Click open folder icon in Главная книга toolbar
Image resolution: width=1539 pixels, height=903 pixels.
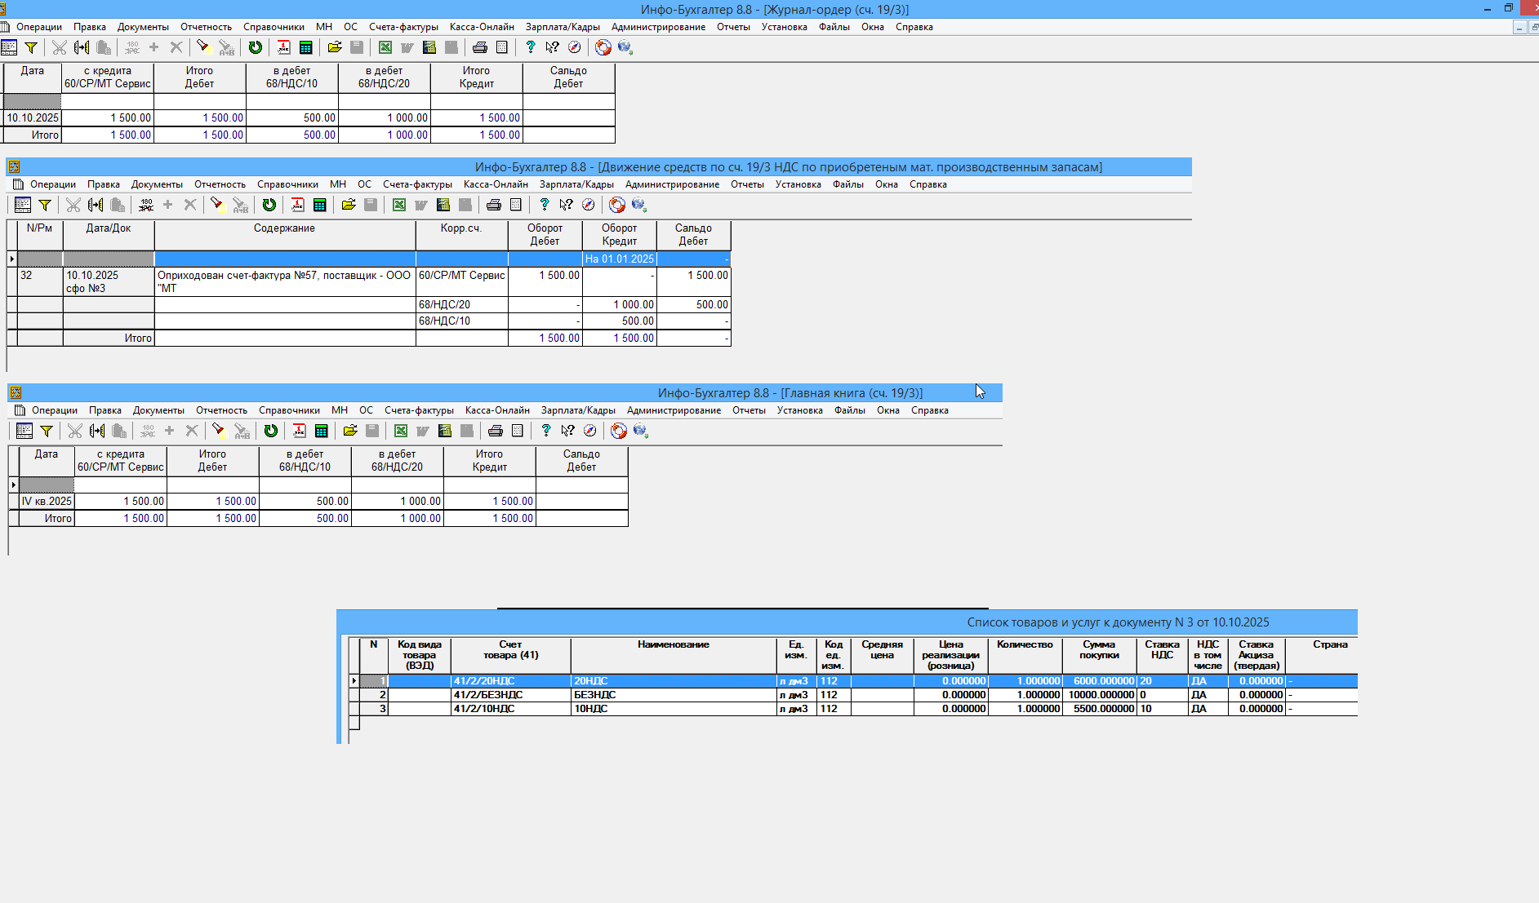350,431
